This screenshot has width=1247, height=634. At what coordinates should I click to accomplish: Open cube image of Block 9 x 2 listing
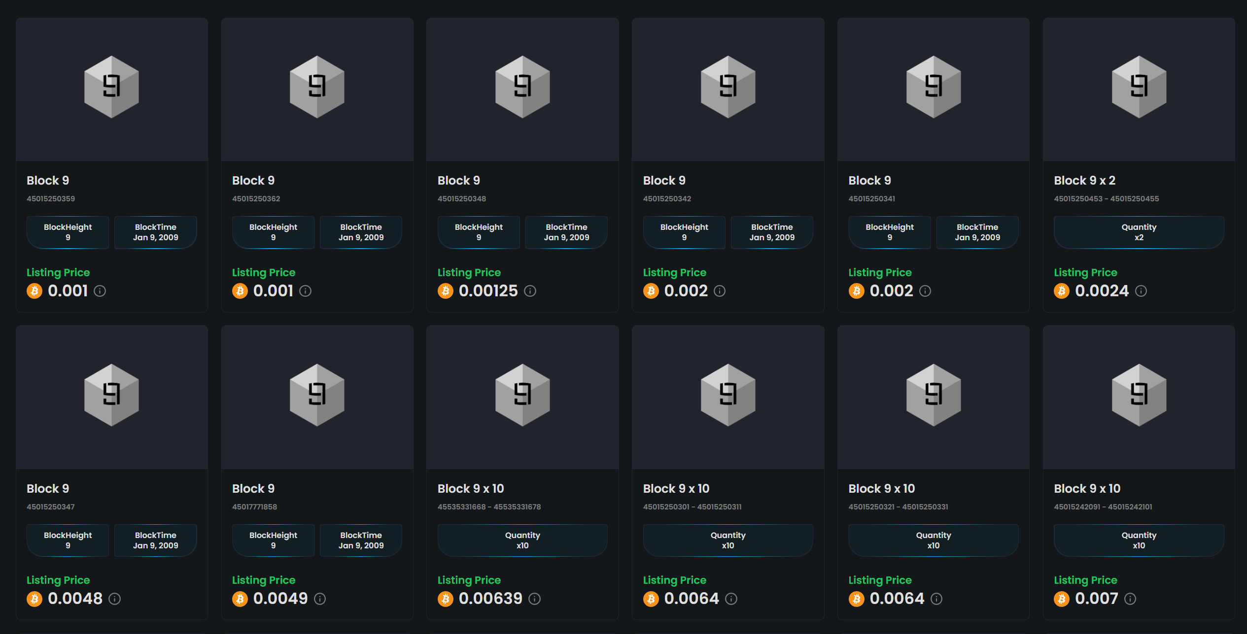click(x=1139, y=87)
